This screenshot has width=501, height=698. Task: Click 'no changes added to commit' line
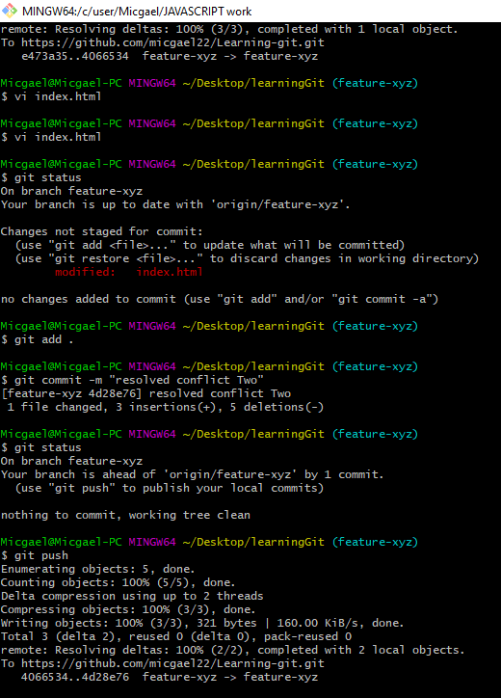click(x=220, y=299)
